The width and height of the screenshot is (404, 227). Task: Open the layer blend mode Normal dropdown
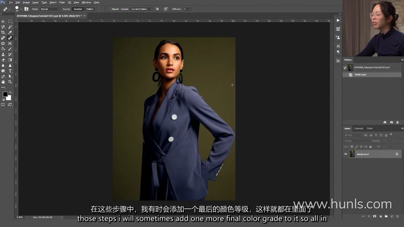tap(357, 141)
